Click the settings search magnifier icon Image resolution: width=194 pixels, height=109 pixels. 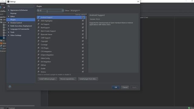[x=9, y=6]
